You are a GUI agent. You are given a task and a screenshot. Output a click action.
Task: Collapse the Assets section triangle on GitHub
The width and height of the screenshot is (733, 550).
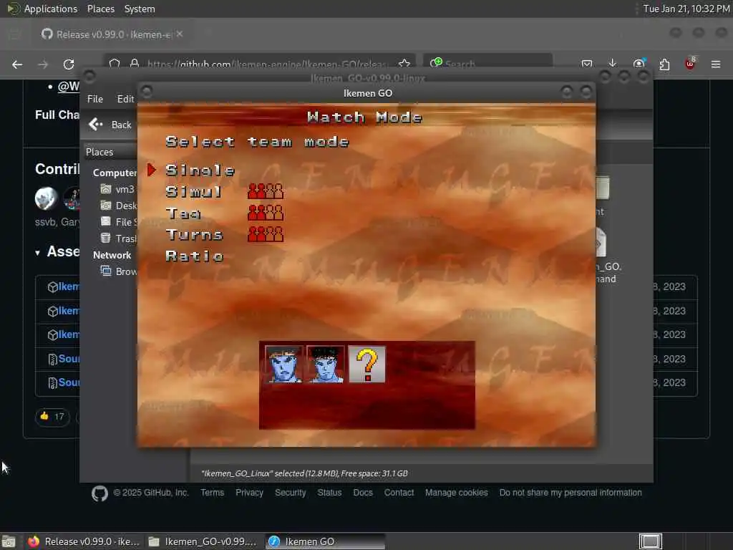pyautogui.click(x=37, y=253)
